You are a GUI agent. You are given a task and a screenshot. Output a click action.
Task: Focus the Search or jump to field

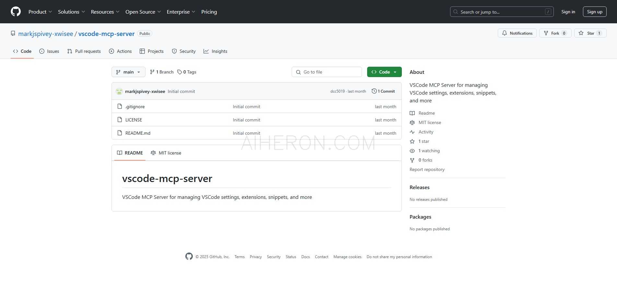[x=502, y=12]
